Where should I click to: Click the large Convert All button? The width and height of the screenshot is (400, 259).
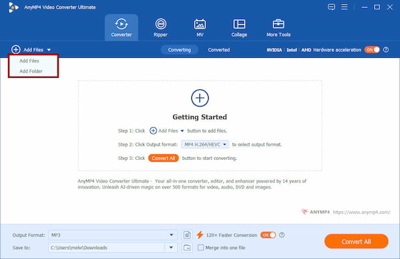coord(357,242)
